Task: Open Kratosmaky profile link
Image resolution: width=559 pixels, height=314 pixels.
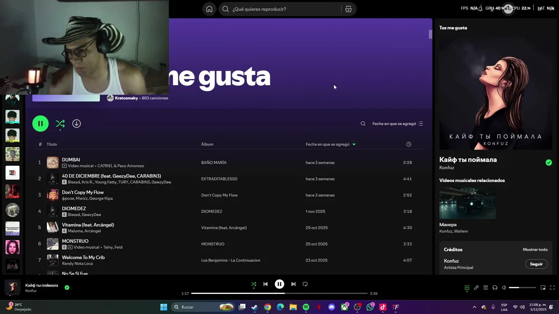Action: (126, 98)
